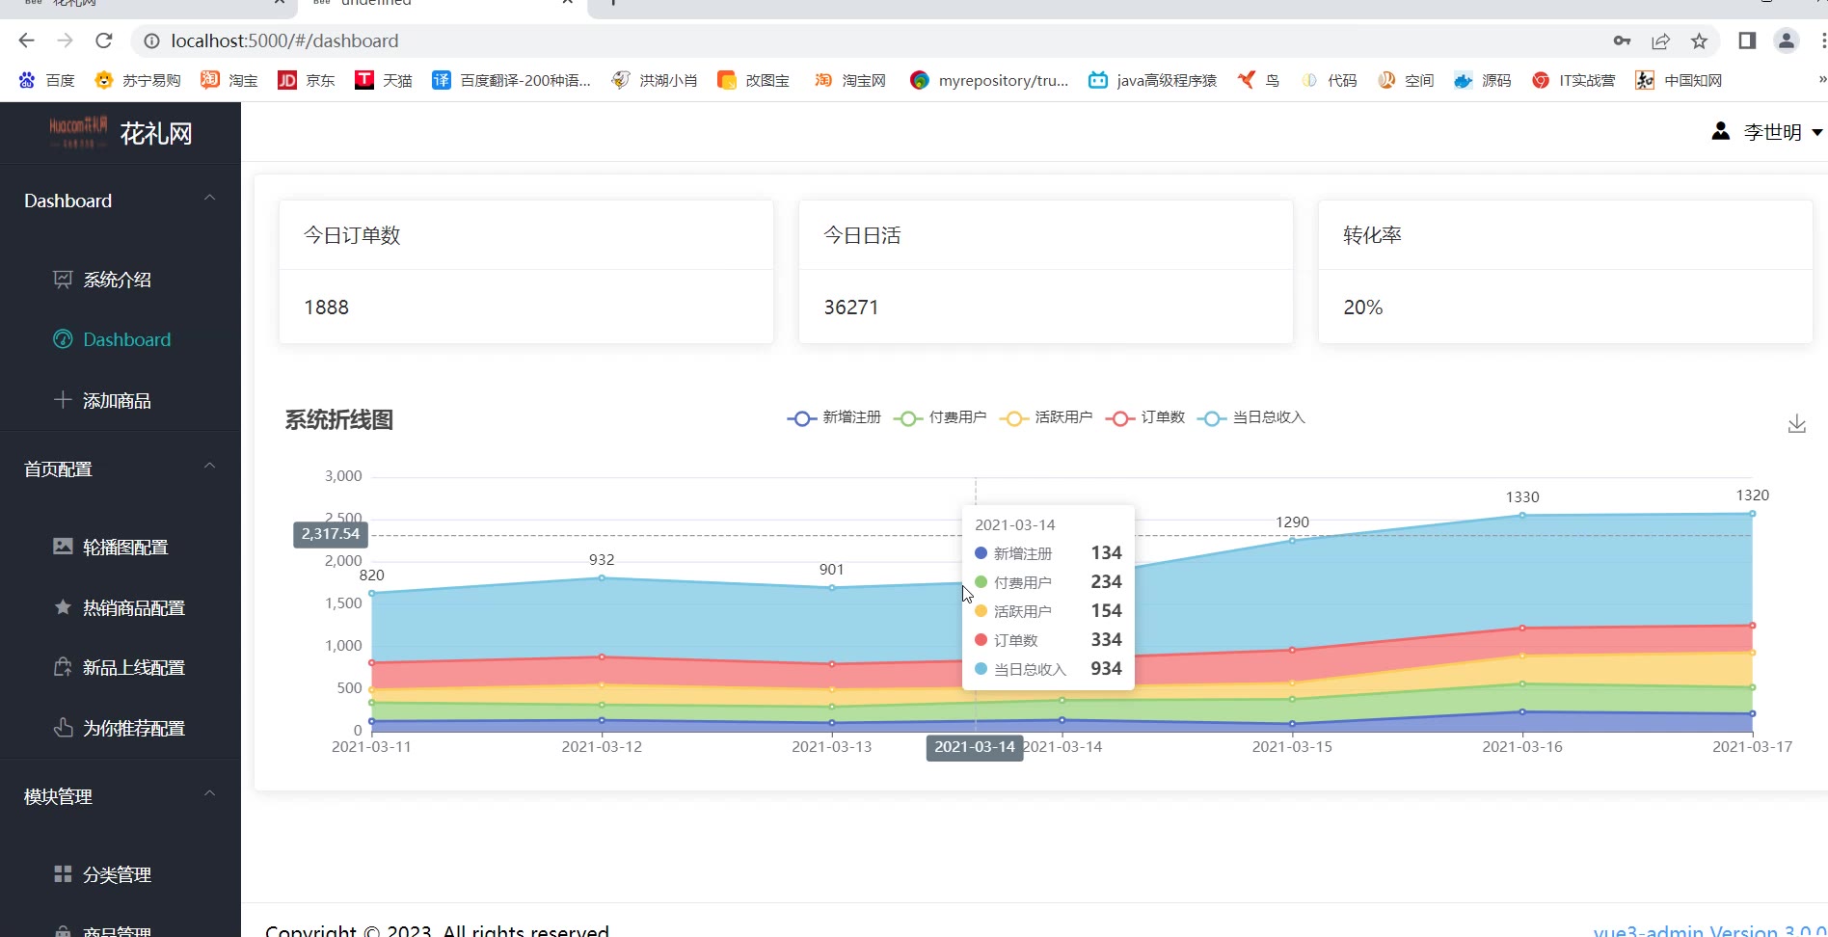The height and width of the screenshot is (937, 1828).
Task: Open the 中国知网 bookmark
Action: [x=1679, y=80]
